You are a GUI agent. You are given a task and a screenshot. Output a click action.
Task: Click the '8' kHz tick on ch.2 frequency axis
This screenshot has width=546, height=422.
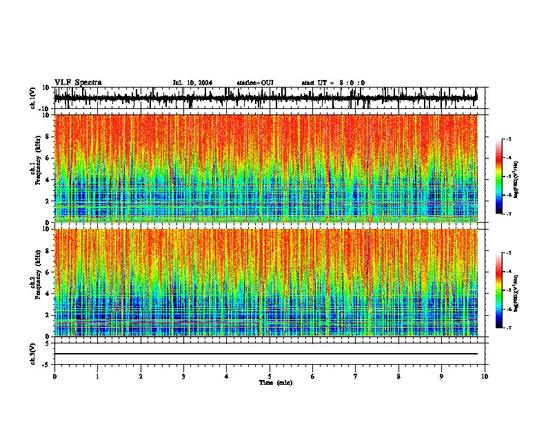48,251
